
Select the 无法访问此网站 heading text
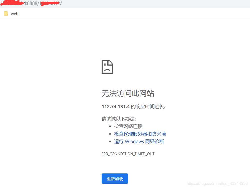click(128, 93)
